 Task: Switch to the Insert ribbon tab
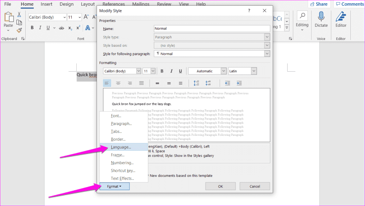pyautogui.click(x=46, y=4)
